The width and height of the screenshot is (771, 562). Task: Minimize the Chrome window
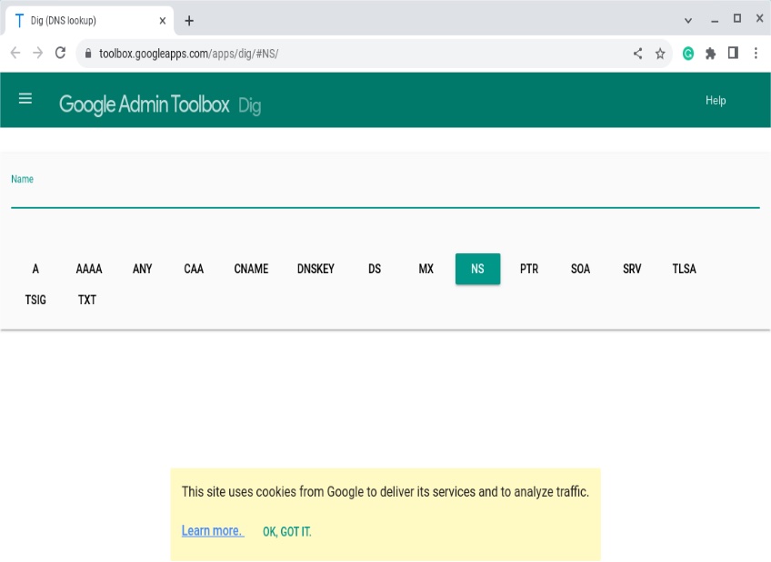[x=715, y=21]
